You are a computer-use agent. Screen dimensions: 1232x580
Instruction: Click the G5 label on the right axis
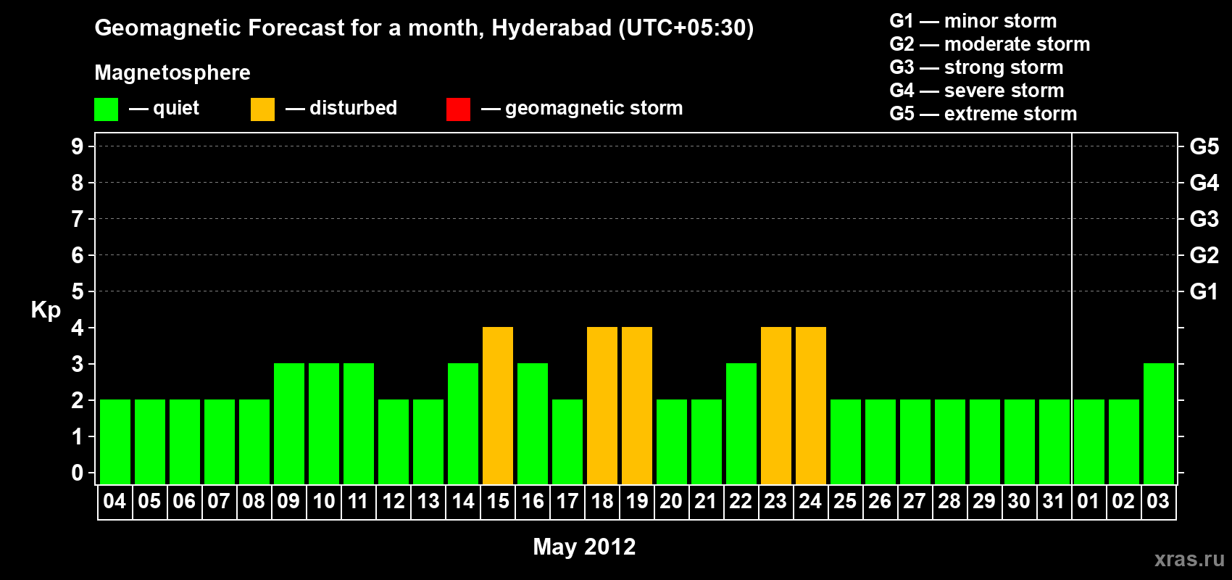point(1204,146)
